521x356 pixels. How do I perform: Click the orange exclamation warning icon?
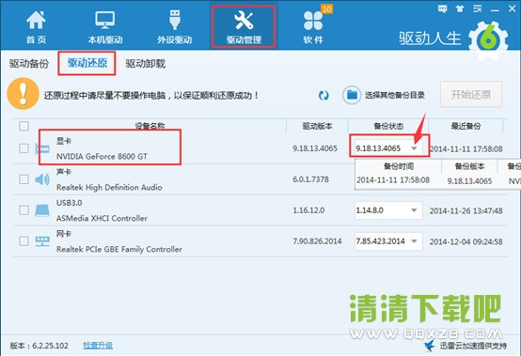(23, 94)
